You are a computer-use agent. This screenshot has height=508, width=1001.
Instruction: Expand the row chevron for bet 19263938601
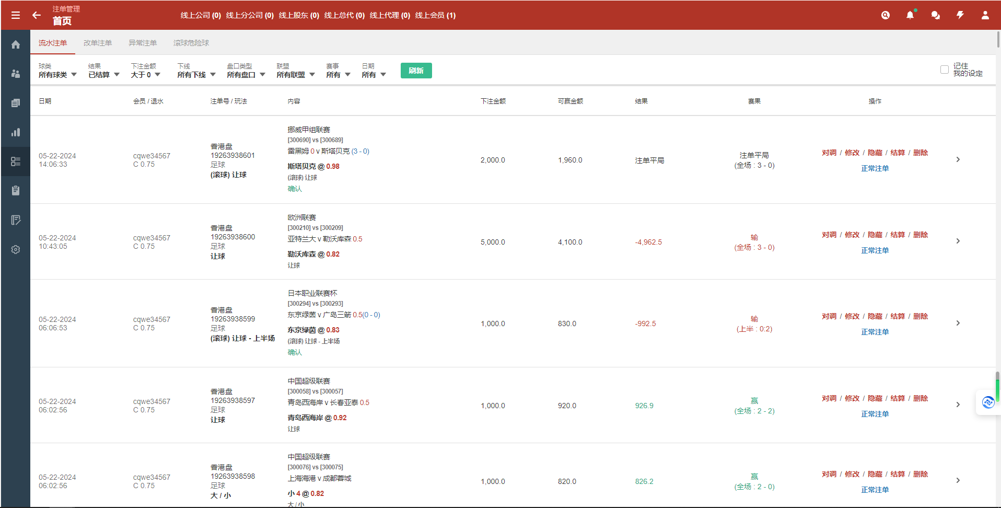(958, 159)
